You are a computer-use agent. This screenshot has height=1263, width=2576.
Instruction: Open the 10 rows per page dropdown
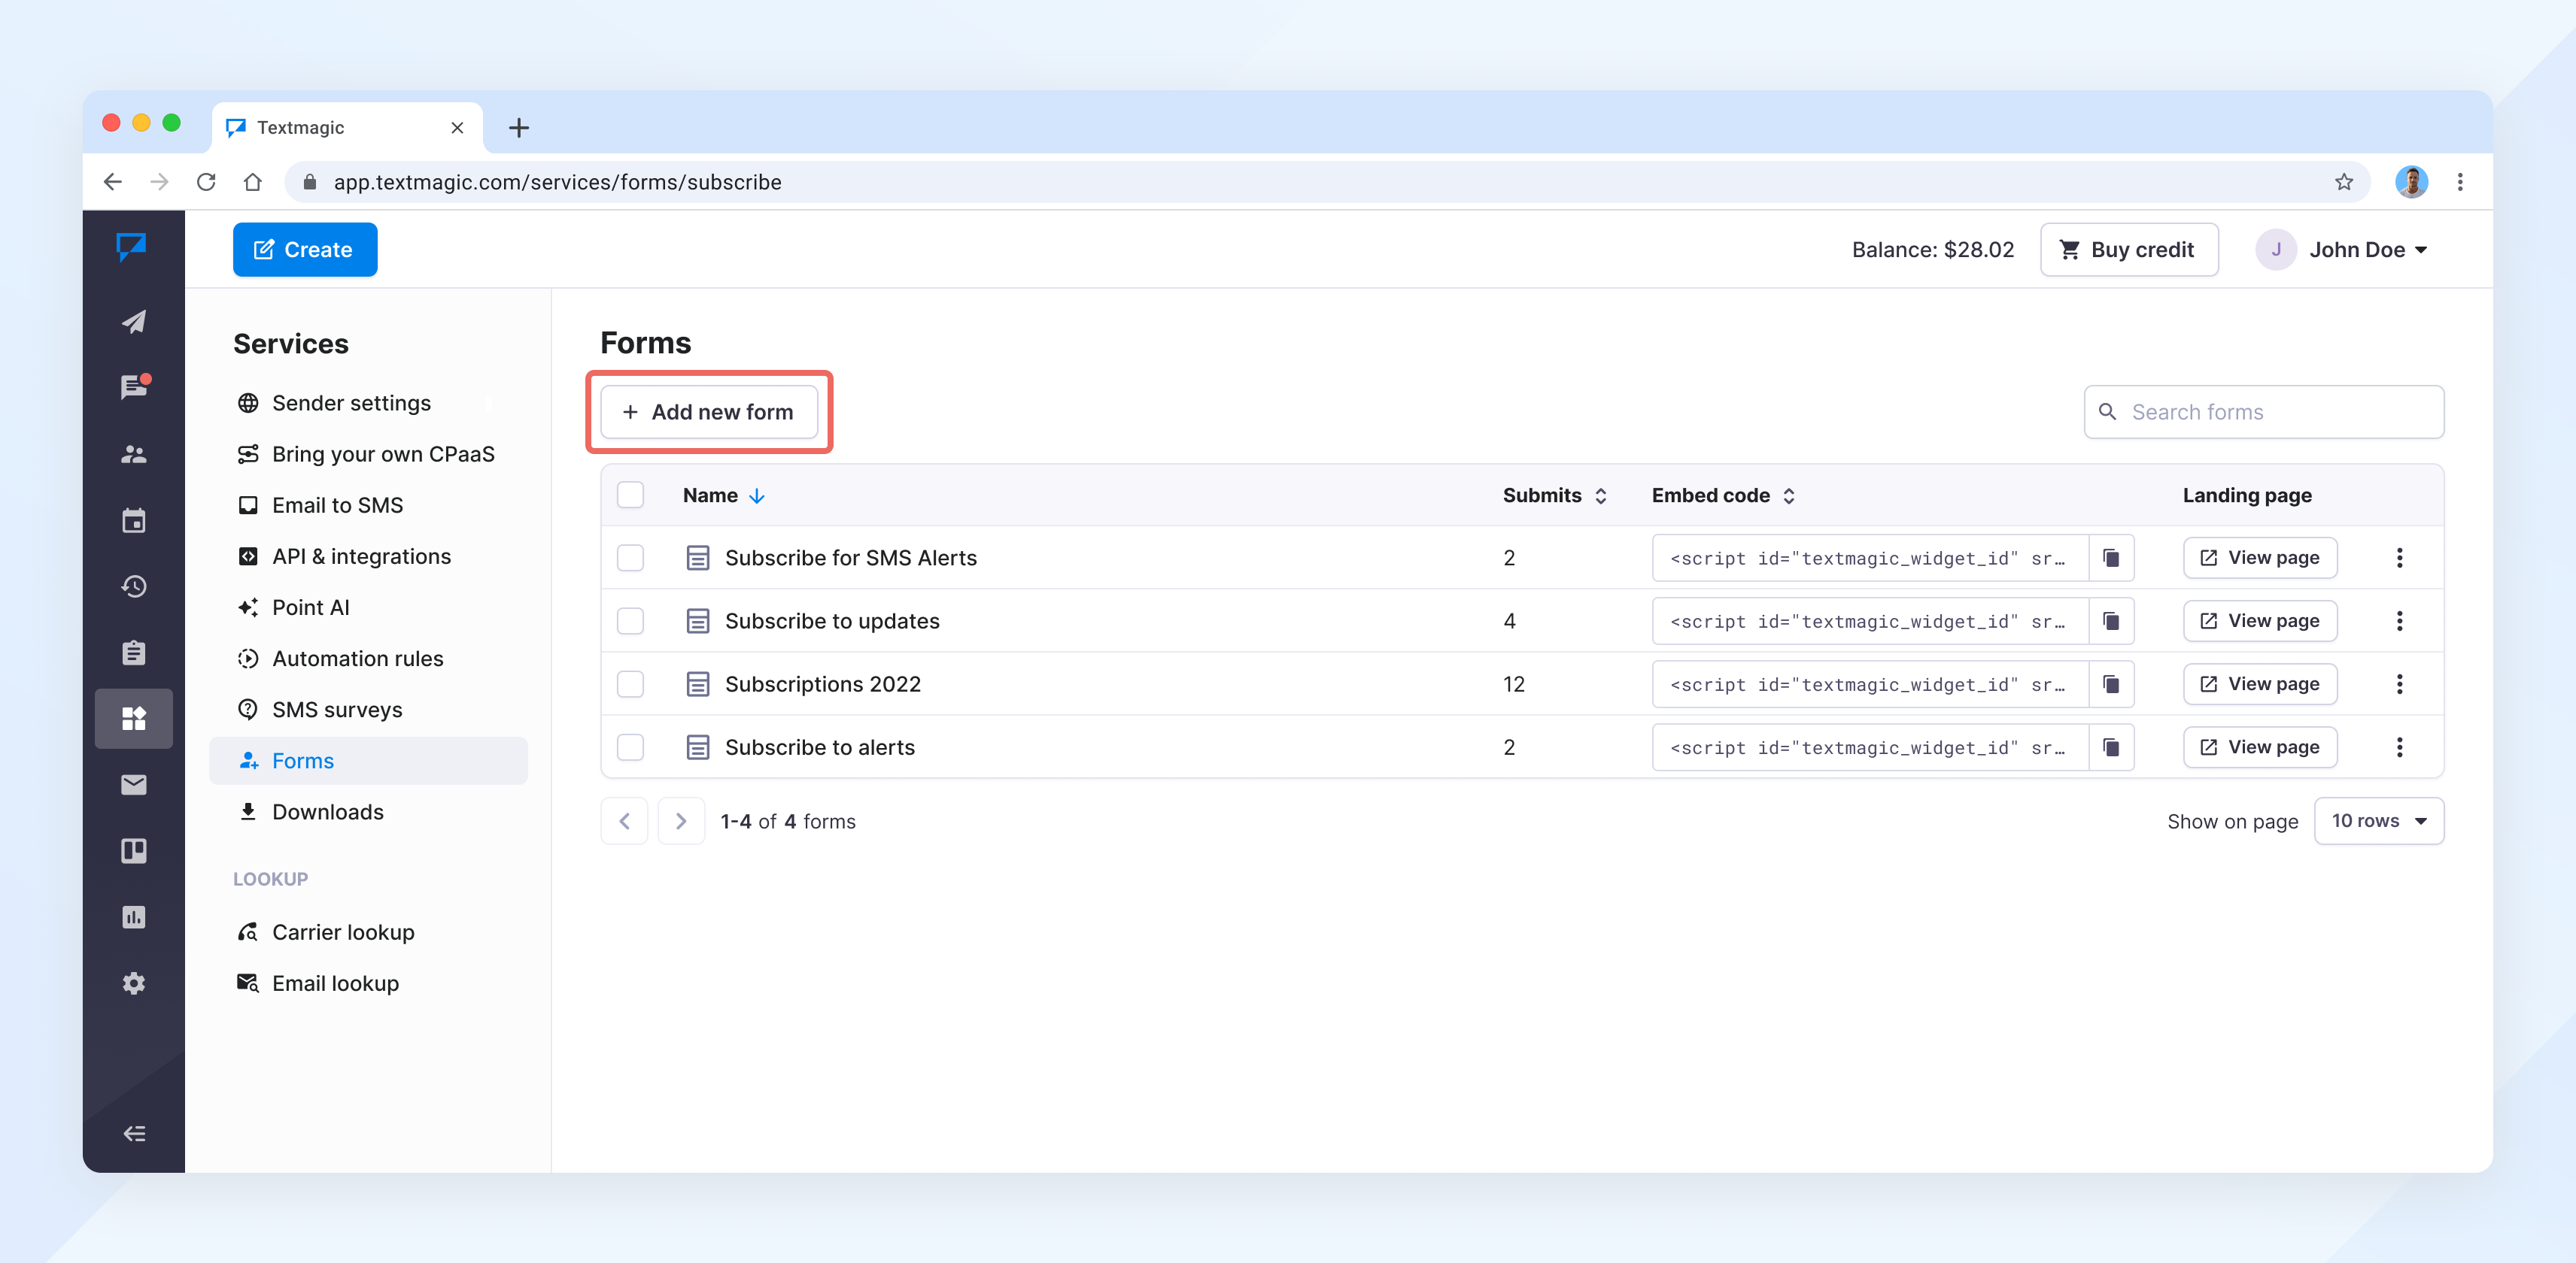(2378, 822)
